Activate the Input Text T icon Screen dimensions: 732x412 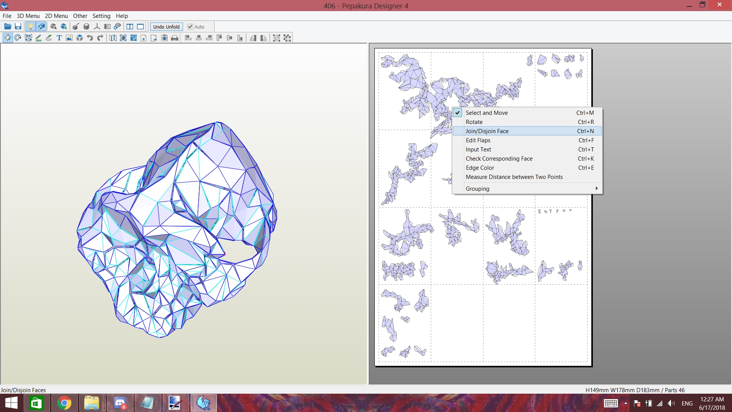pos(59,38)
